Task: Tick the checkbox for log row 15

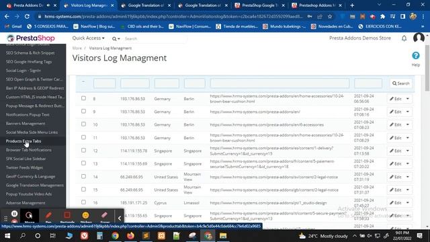Action: (x=83, y=190)
